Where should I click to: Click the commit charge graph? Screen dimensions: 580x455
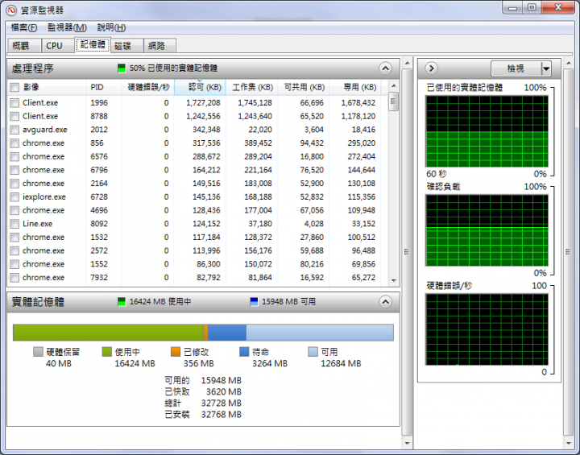click(x=487, y=230)
